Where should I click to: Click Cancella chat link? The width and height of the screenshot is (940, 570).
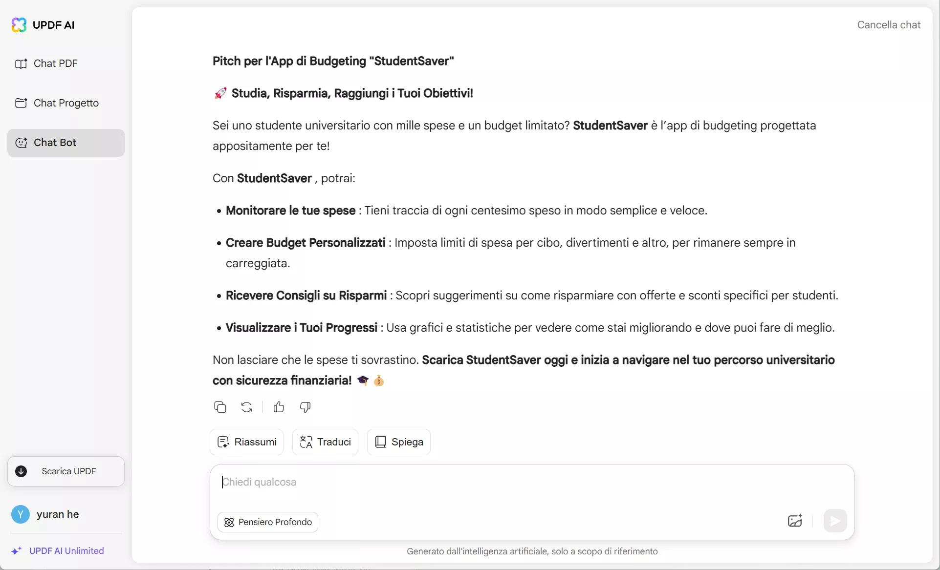click(889, 25)
